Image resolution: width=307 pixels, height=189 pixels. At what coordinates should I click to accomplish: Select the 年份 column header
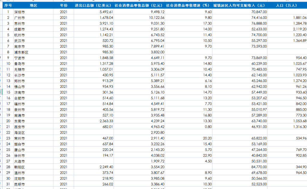tap(64, 5)
